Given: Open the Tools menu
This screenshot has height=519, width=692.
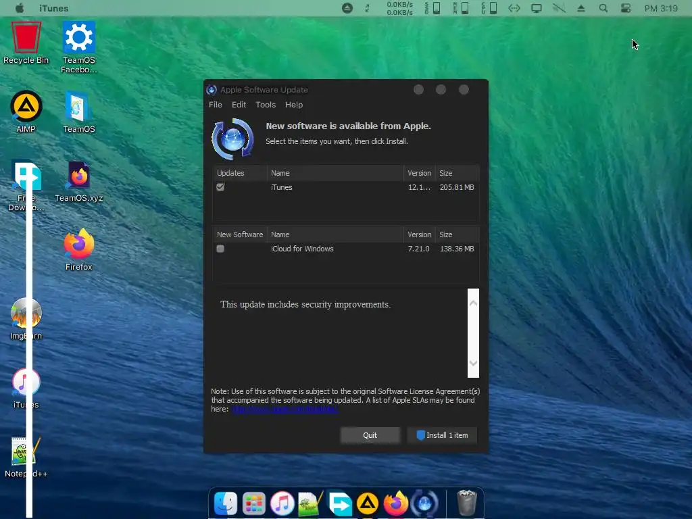Looking at the screenshot, I should tap(266, 105).
